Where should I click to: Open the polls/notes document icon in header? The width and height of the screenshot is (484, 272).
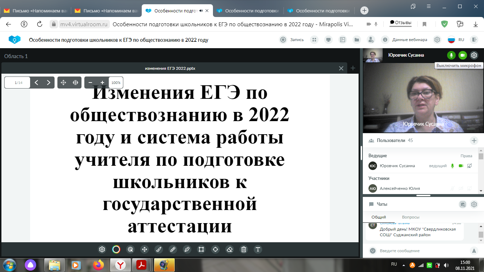click(343, 40)
